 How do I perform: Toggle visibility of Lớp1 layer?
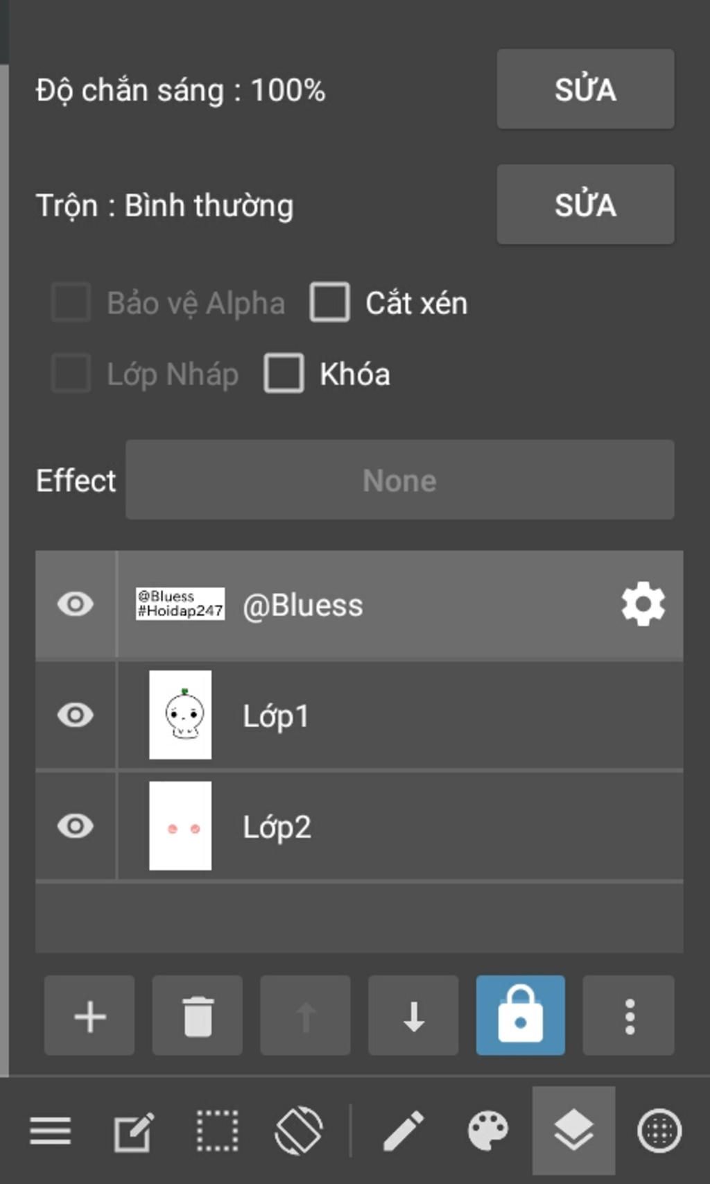75,715
